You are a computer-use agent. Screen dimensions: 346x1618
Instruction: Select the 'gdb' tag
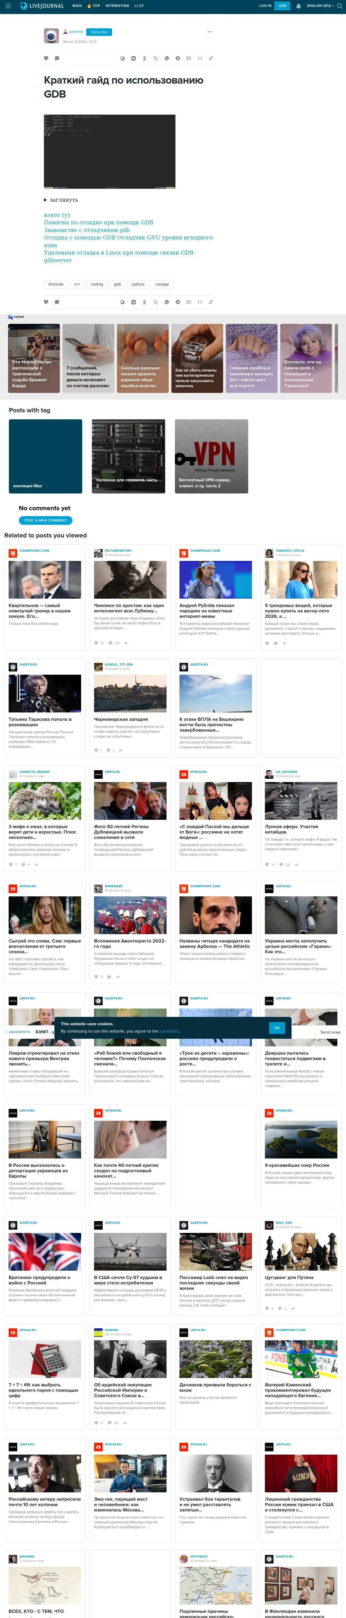coord(117,284)
